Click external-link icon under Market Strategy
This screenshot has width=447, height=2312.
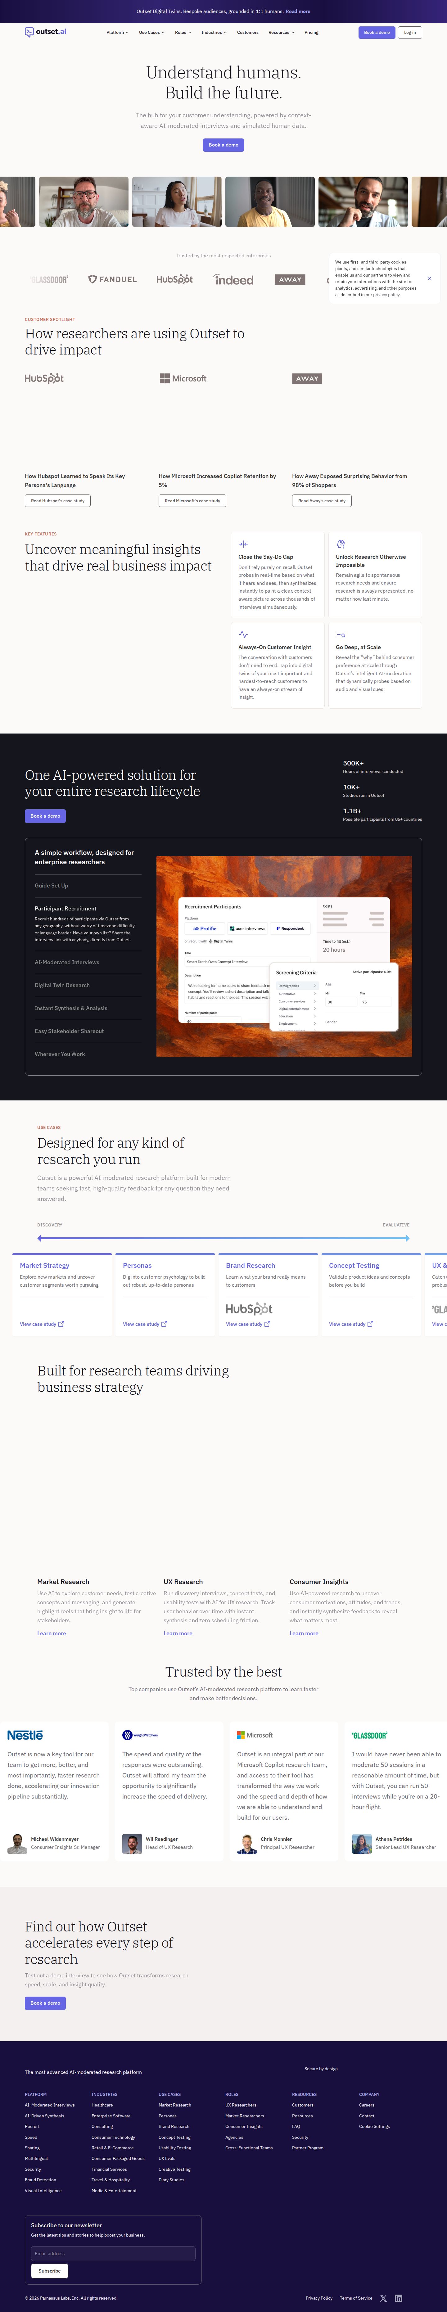point(61,1324)
